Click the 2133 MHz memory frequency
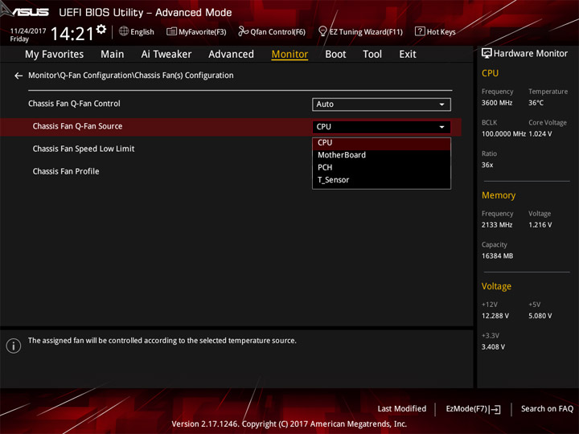Screen dimensions: 579x434 (x=497, y=225)
